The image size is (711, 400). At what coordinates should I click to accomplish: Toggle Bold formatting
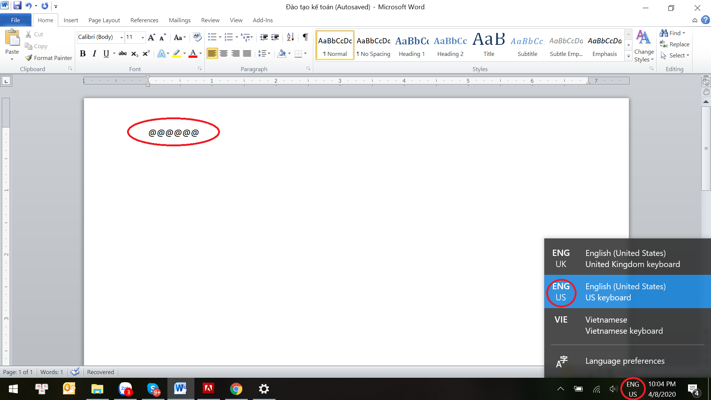pos(83,54)
